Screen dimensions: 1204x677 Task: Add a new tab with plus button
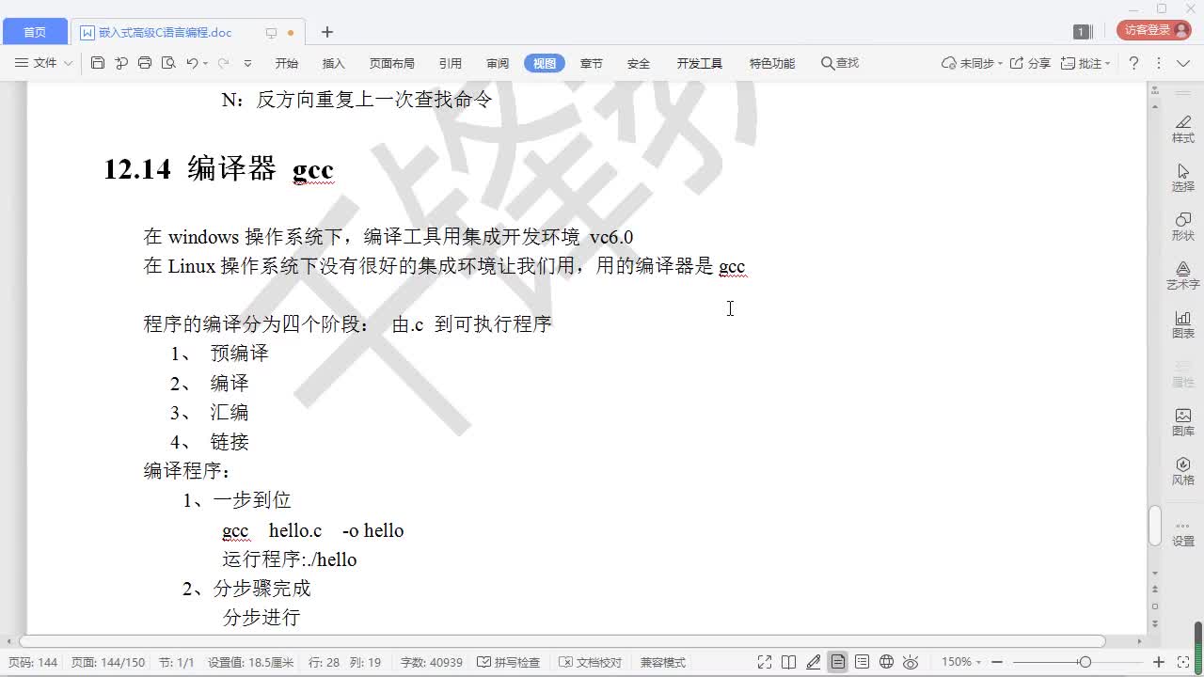(327, 32)
